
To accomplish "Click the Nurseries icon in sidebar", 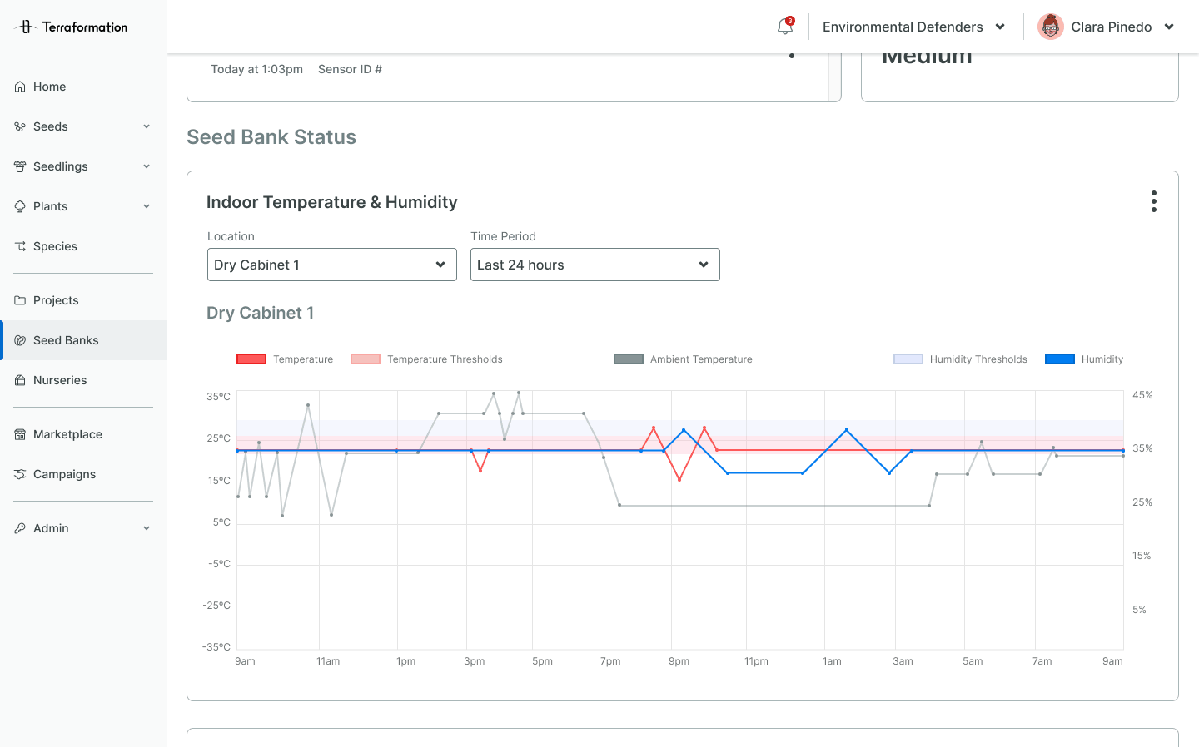I will click(20, 380).
